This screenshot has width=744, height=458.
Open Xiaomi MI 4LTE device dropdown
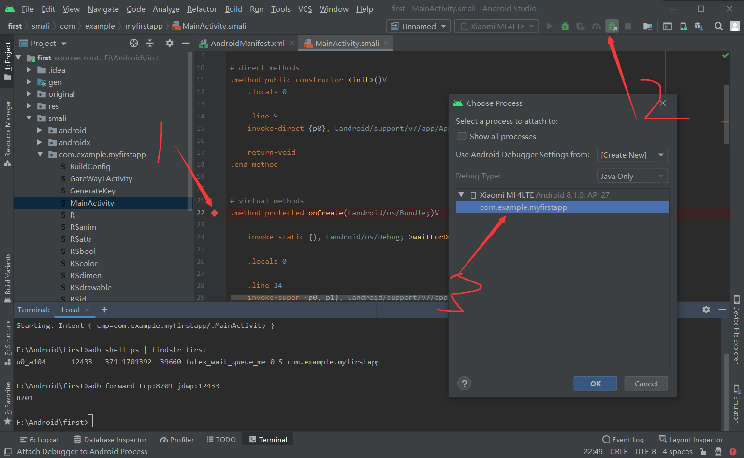click(x=497, y=26)
